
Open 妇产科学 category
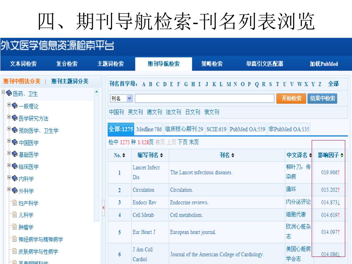click(x=28, y=203)
